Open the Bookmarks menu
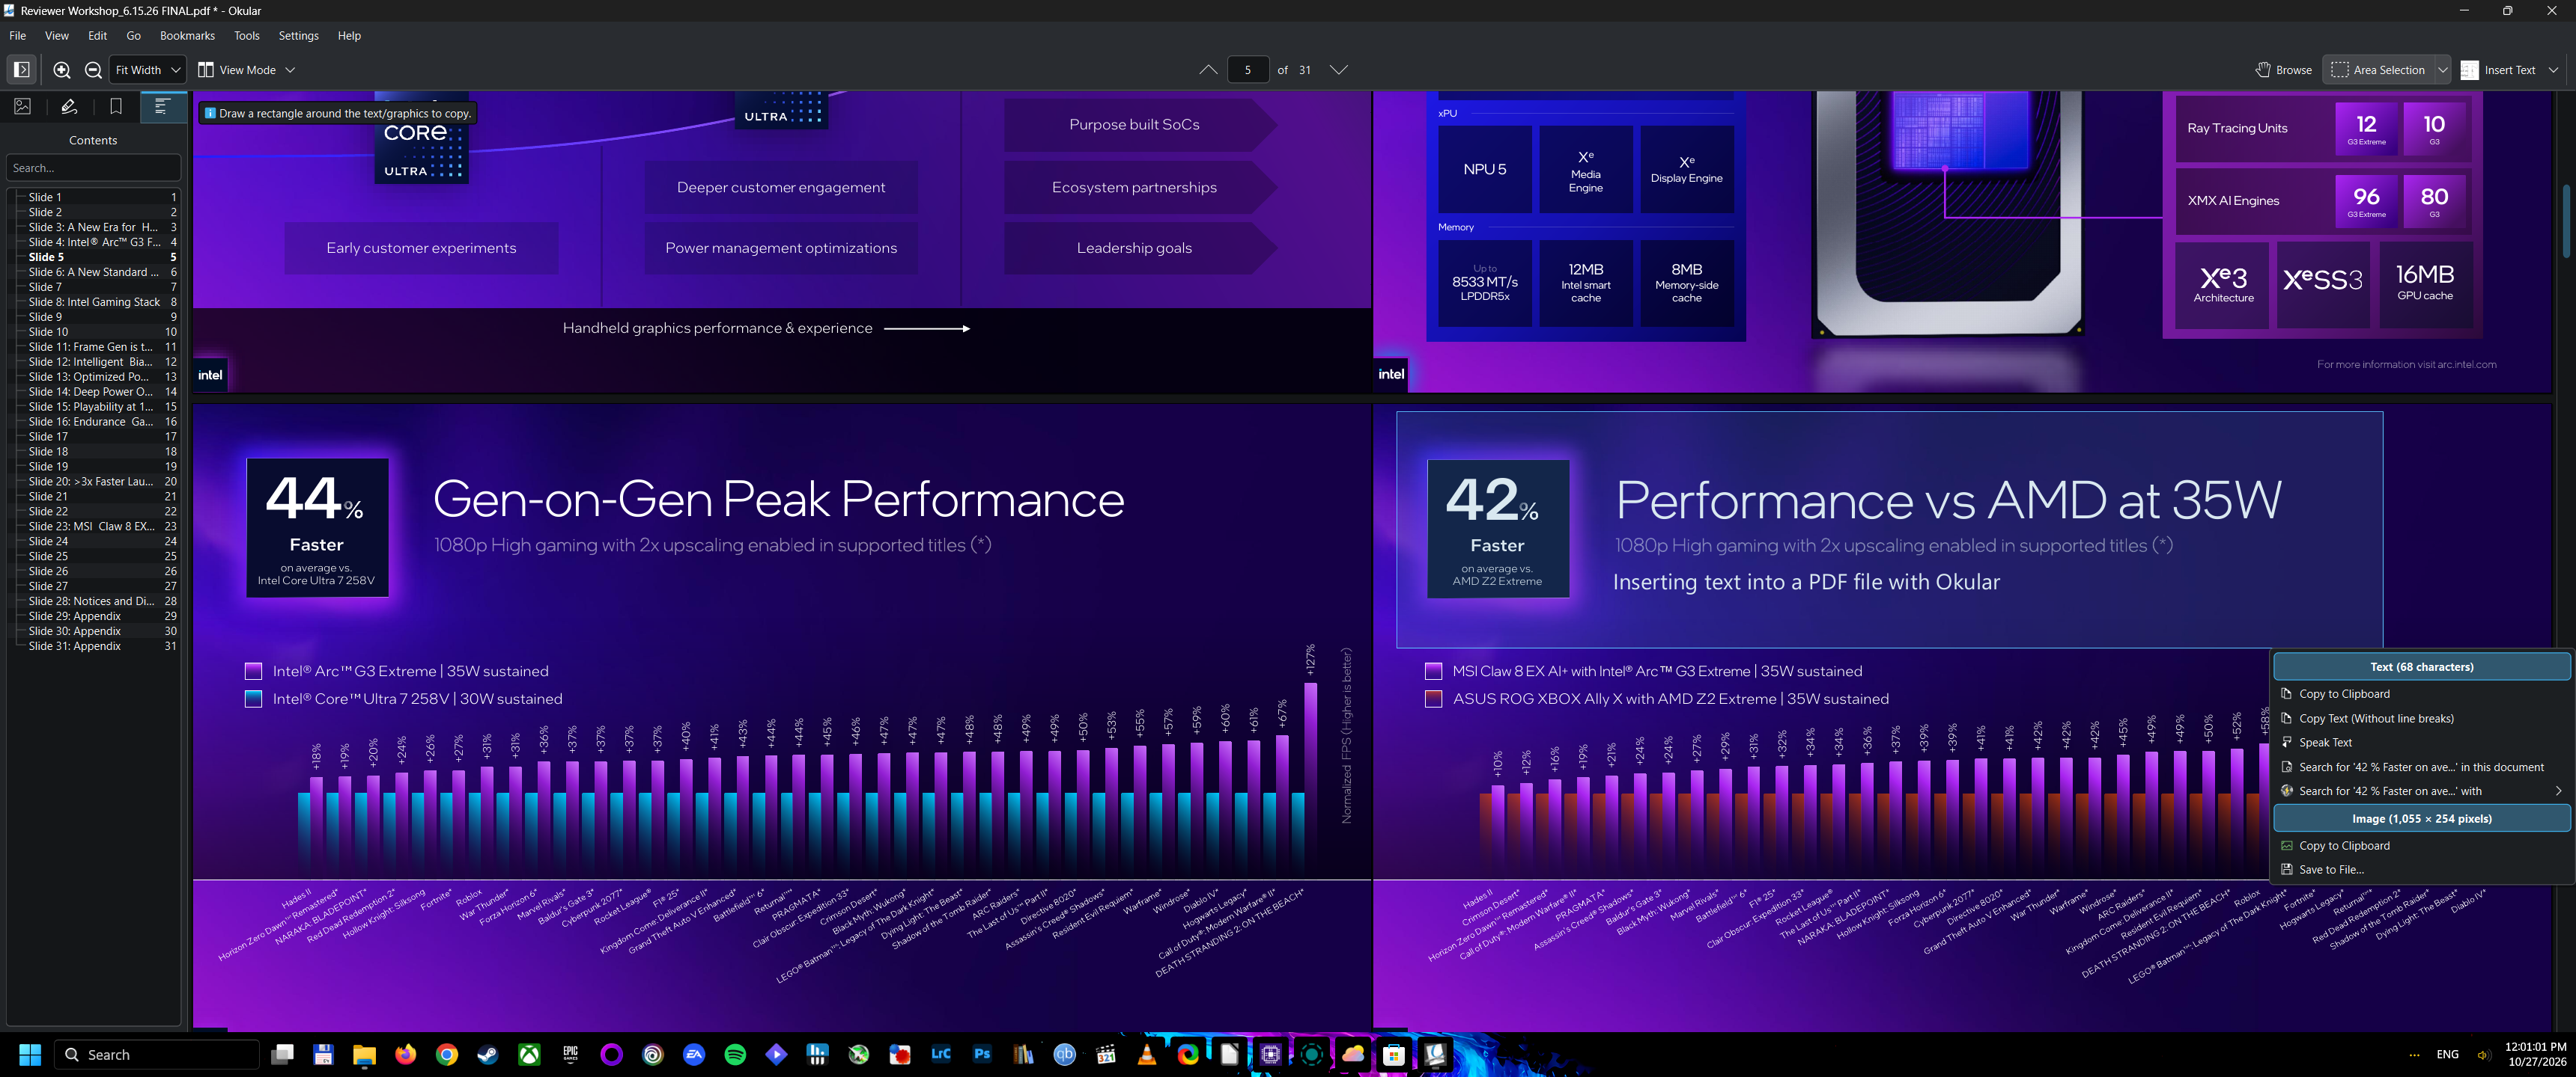Viewport: 2576px width, 1077px height. point(187,36)
